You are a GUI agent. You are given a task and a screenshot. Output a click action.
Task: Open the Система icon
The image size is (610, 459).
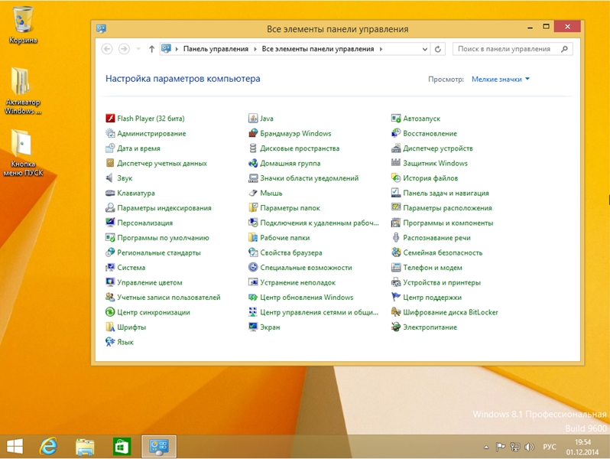point(110,268)
